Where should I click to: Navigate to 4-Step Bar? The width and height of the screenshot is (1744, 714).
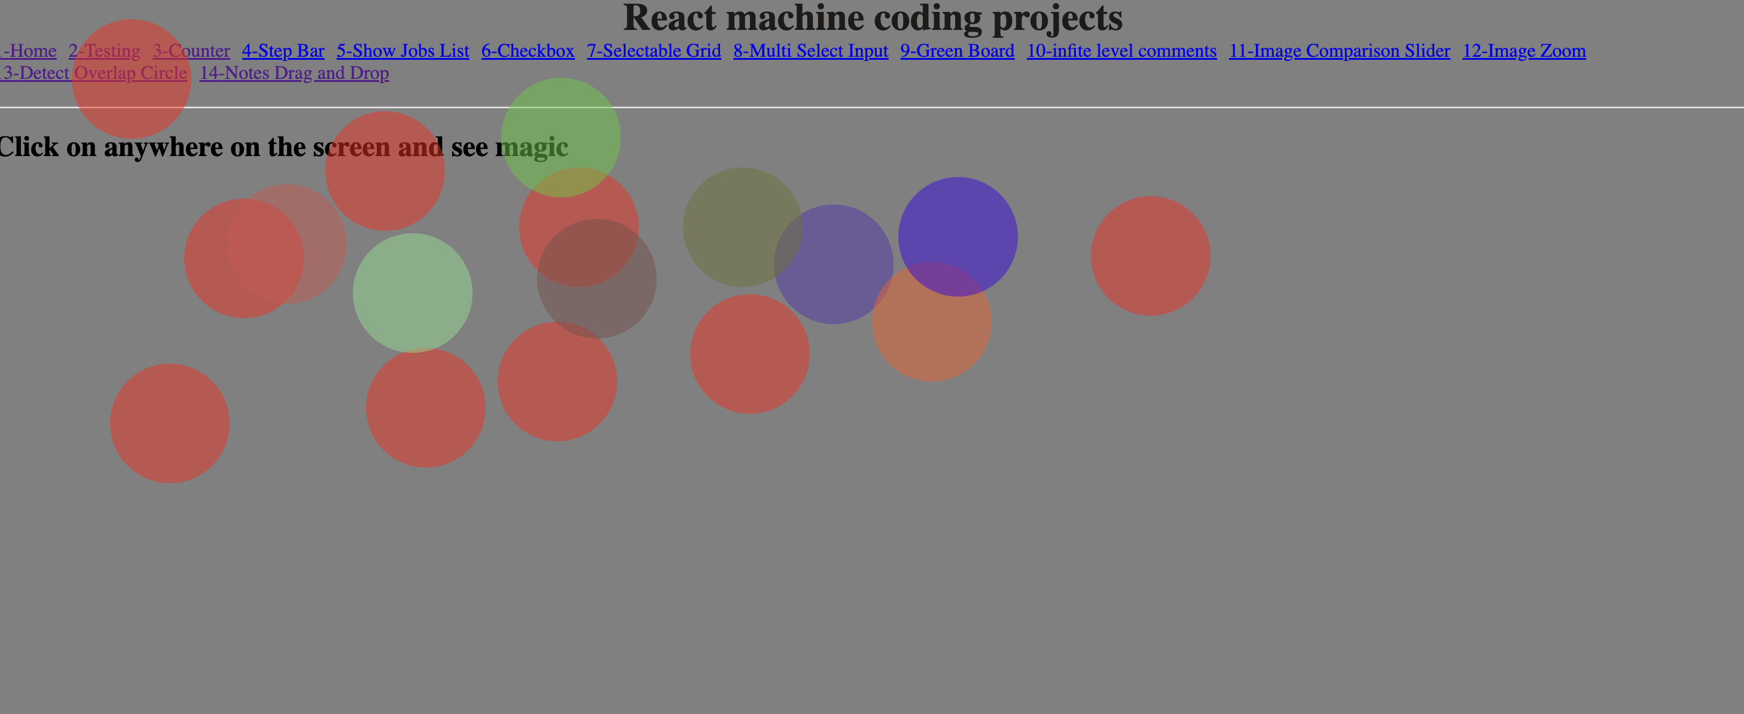[x=283, y=51]
